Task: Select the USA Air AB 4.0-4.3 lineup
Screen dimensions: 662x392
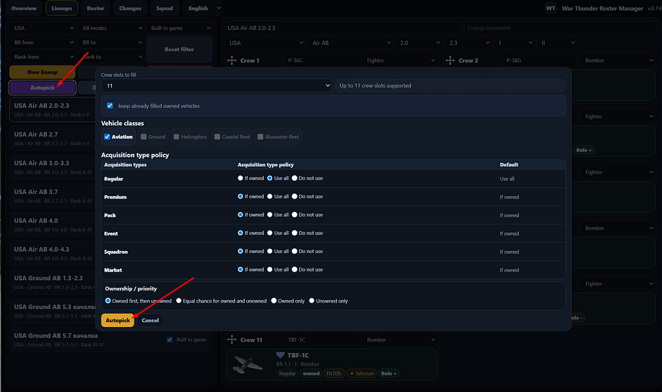Action: [53, 254]
